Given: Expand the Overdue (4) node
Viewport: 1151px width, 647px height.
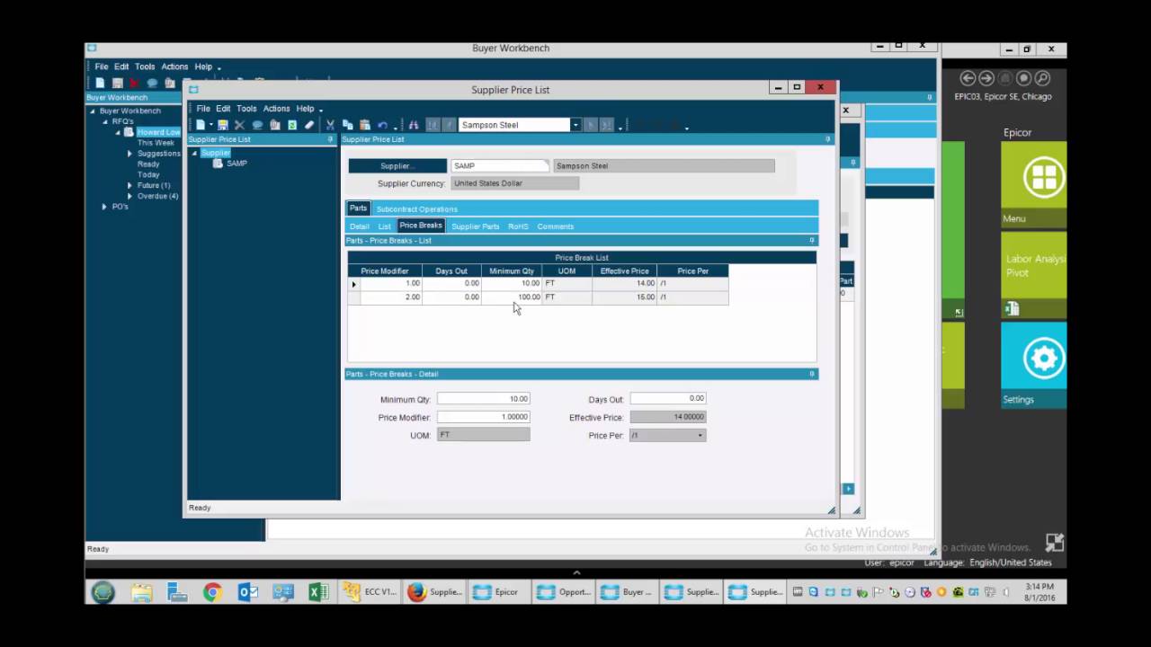Looking at the screenshot, I should point(129,197).
